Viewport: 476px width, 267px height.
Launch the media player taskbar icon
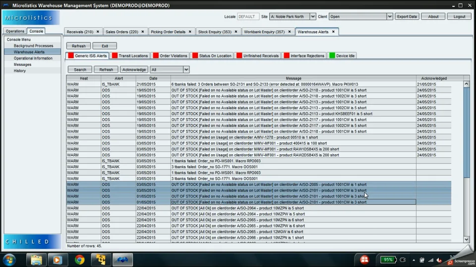(58, 260)
